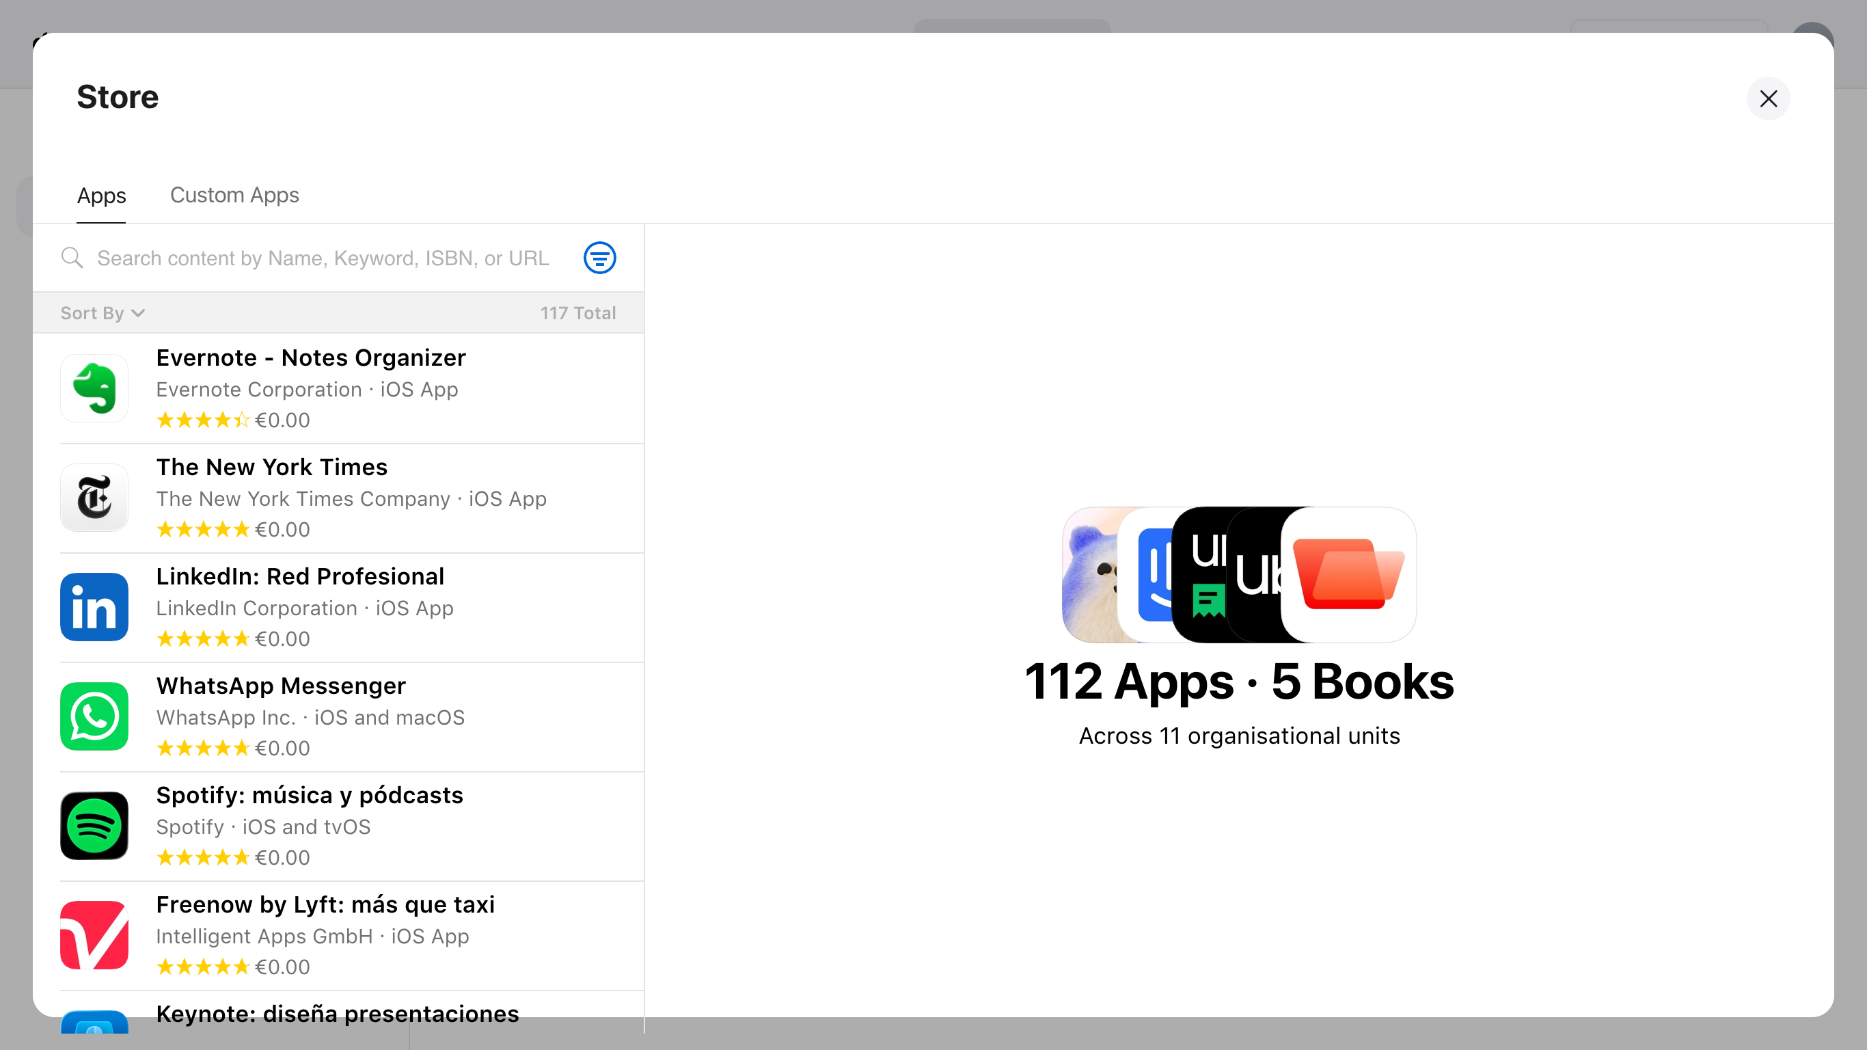
Task: Click the Store dialog heading
Action: pyautogui.click(x=118, y=96)
